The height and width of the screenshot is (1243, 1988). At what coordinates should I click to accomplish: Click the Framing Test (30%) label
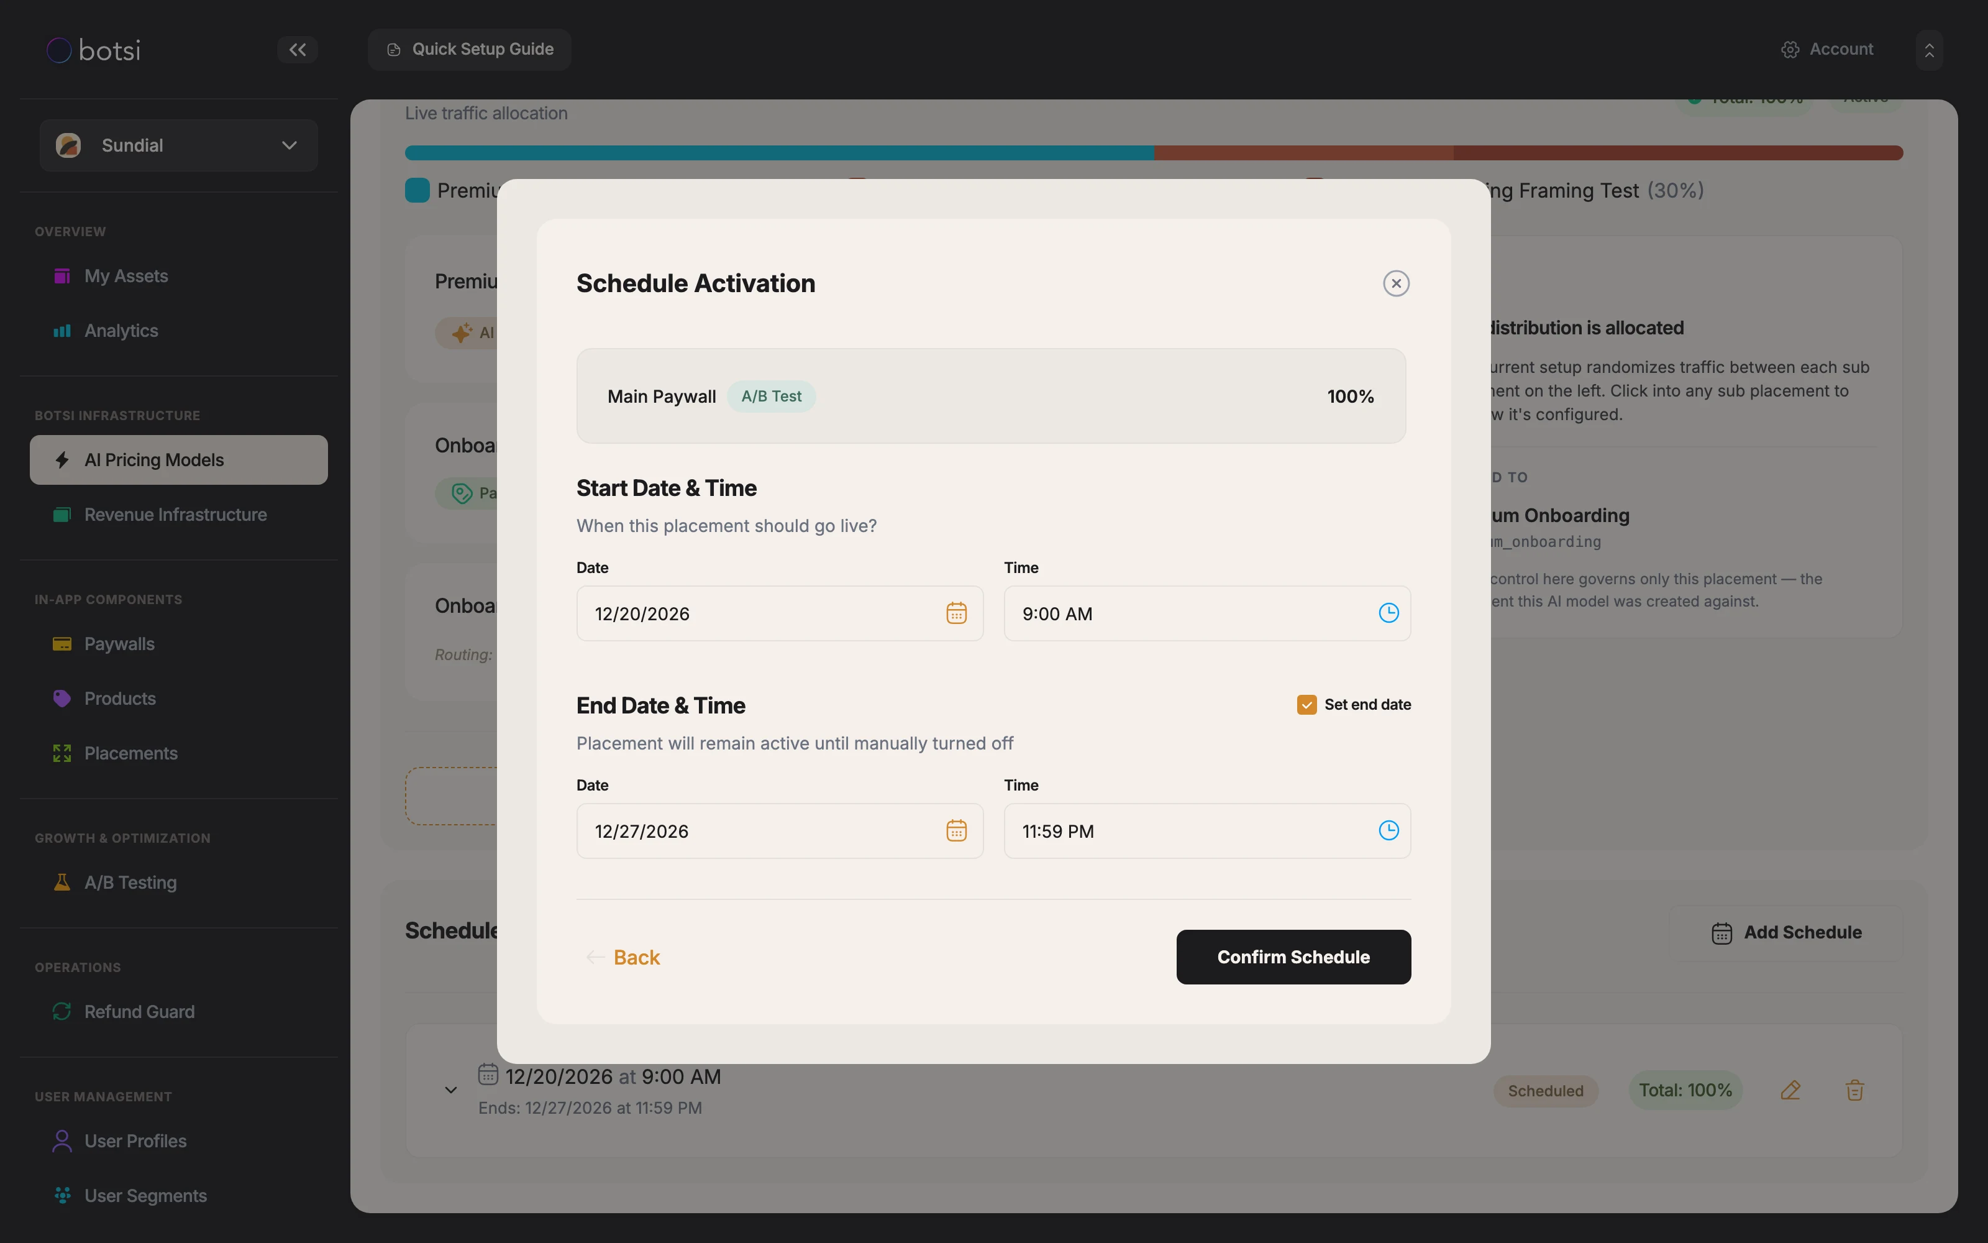1598,191
